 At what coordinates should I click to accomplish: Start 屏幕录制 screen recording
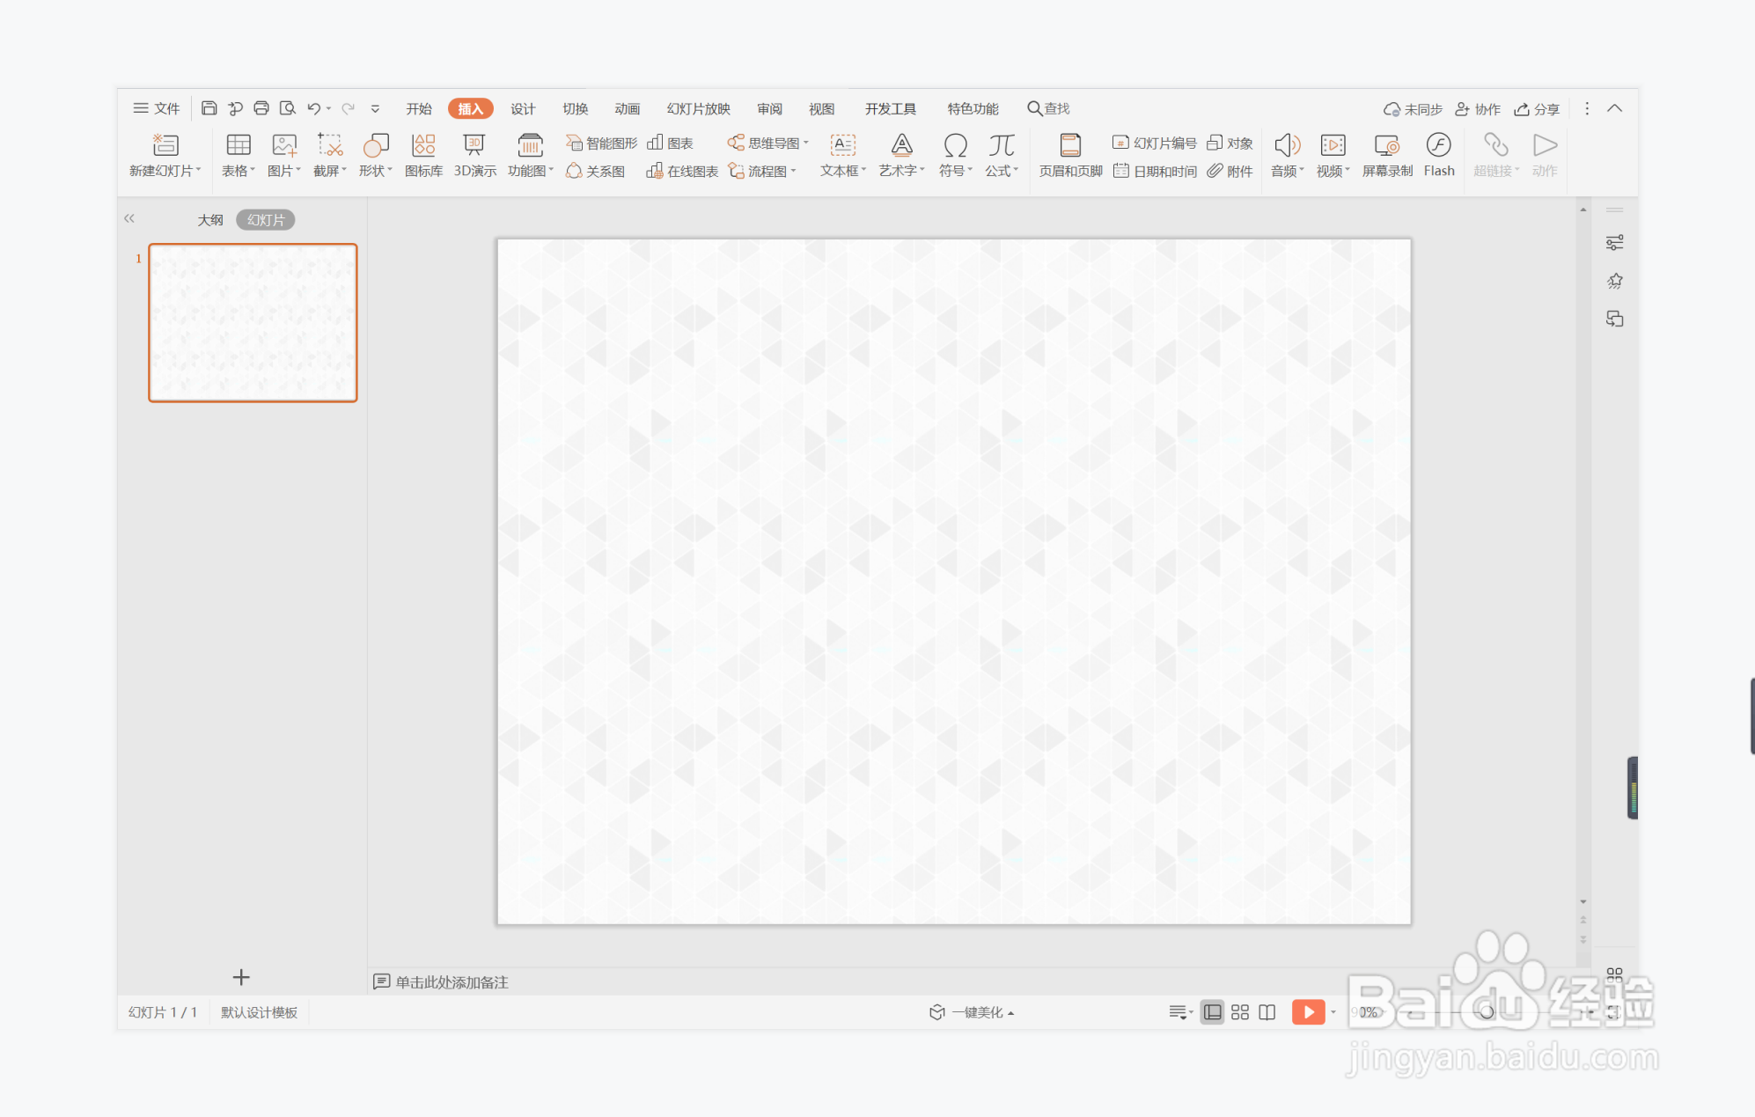[1386, 155]
